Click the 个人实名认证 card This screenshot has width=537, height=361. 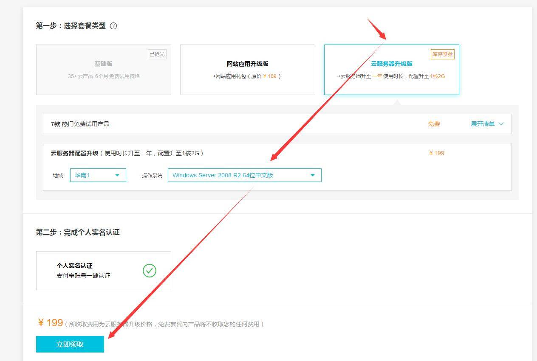point(103,271)
